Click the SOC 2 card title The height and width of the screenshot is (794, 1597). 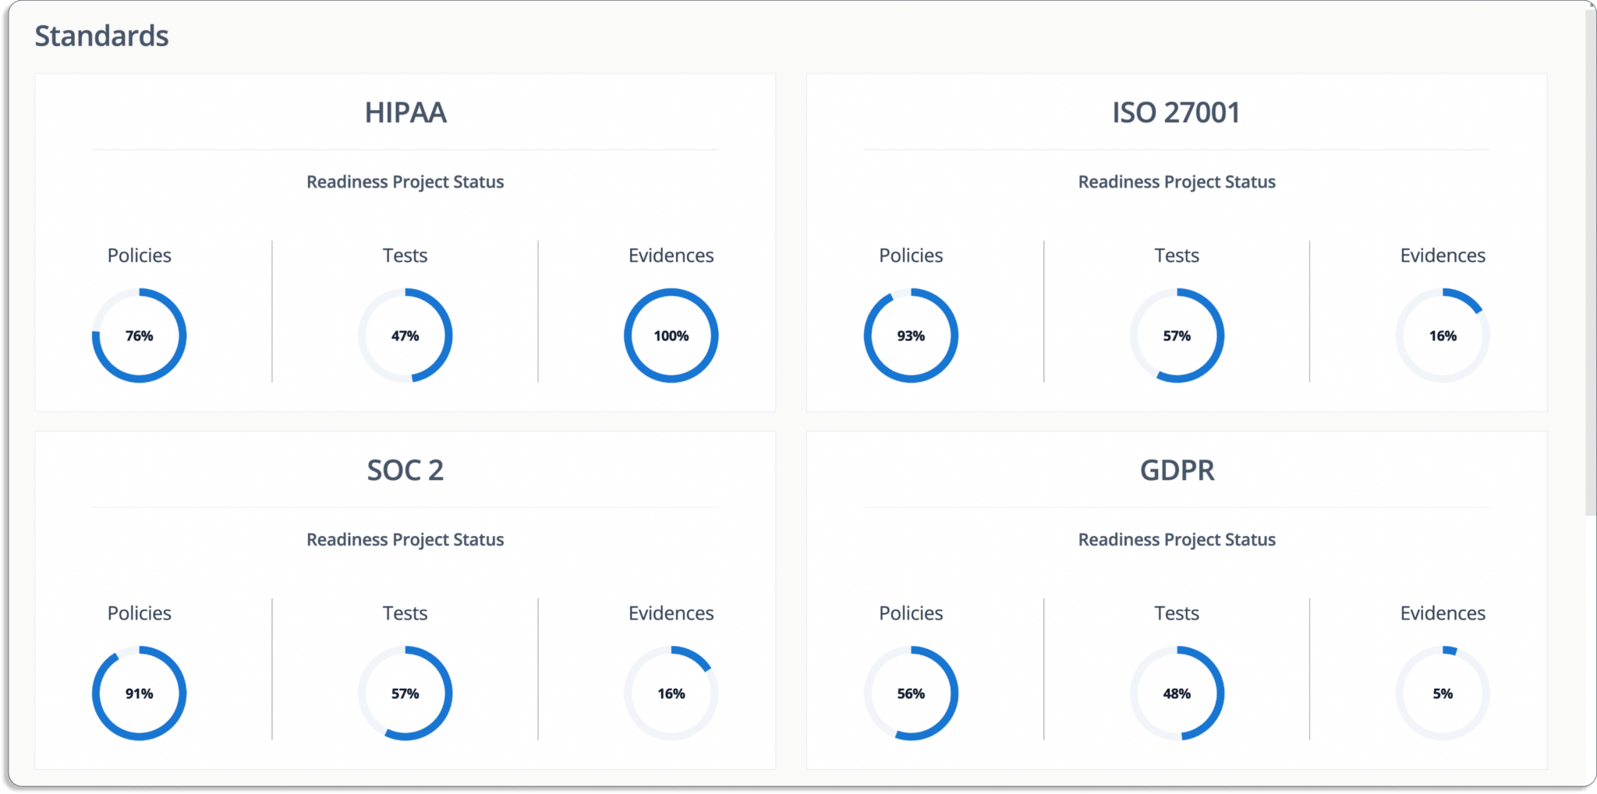pyautogui.click(x=405, y=471)
